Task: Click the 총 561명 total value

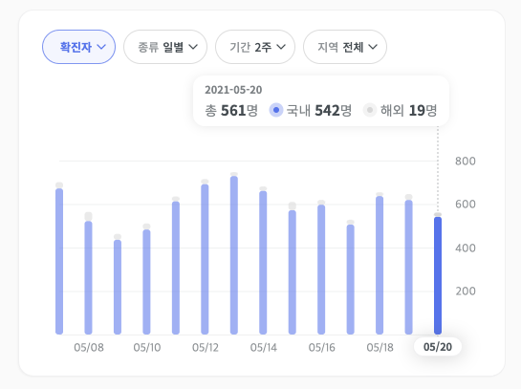Action: click(x=231, y=110)
